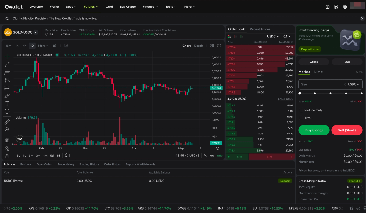Open the emoji icons tool
The height and width of the screenshot is (213, 366).
click(x=7, y=112)
